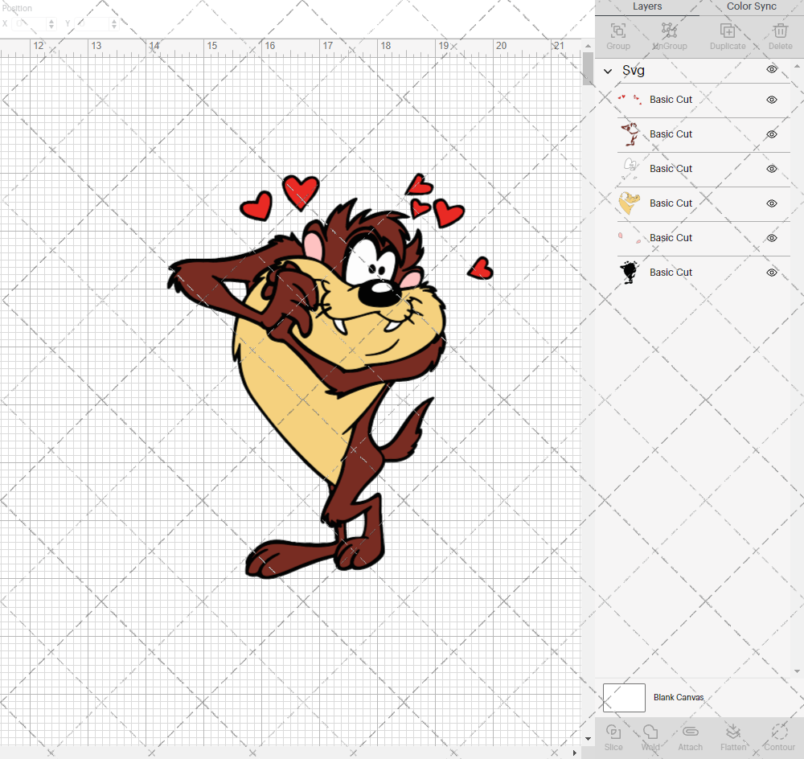Click Basic Cut text of tan belly layer

click(x=671, y=203)
